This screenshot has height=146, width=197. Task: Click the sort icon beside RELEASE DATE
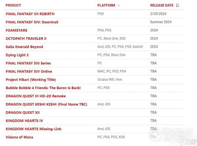pos(178,6)
